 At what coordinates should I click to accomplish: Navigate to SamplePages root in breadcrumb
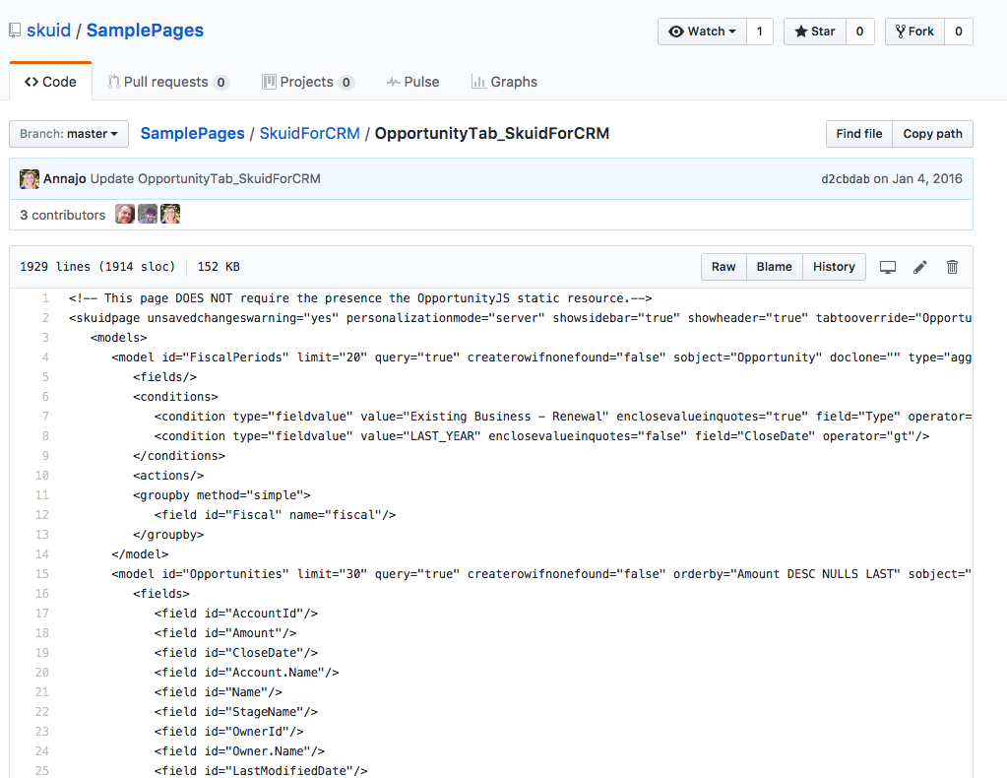193,133
